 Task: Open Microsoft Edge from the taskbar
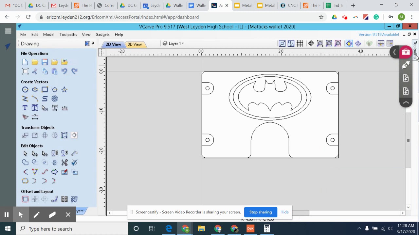169,229
